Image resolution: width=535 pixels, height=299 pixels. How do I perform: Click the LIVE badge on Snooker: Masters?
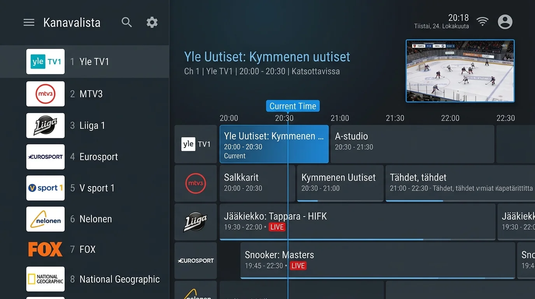298,266
